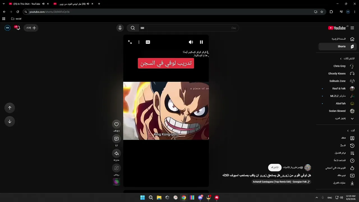Open Your videos in the sidebar
This screenshot has height=202, width=359.
click(338, 176)
